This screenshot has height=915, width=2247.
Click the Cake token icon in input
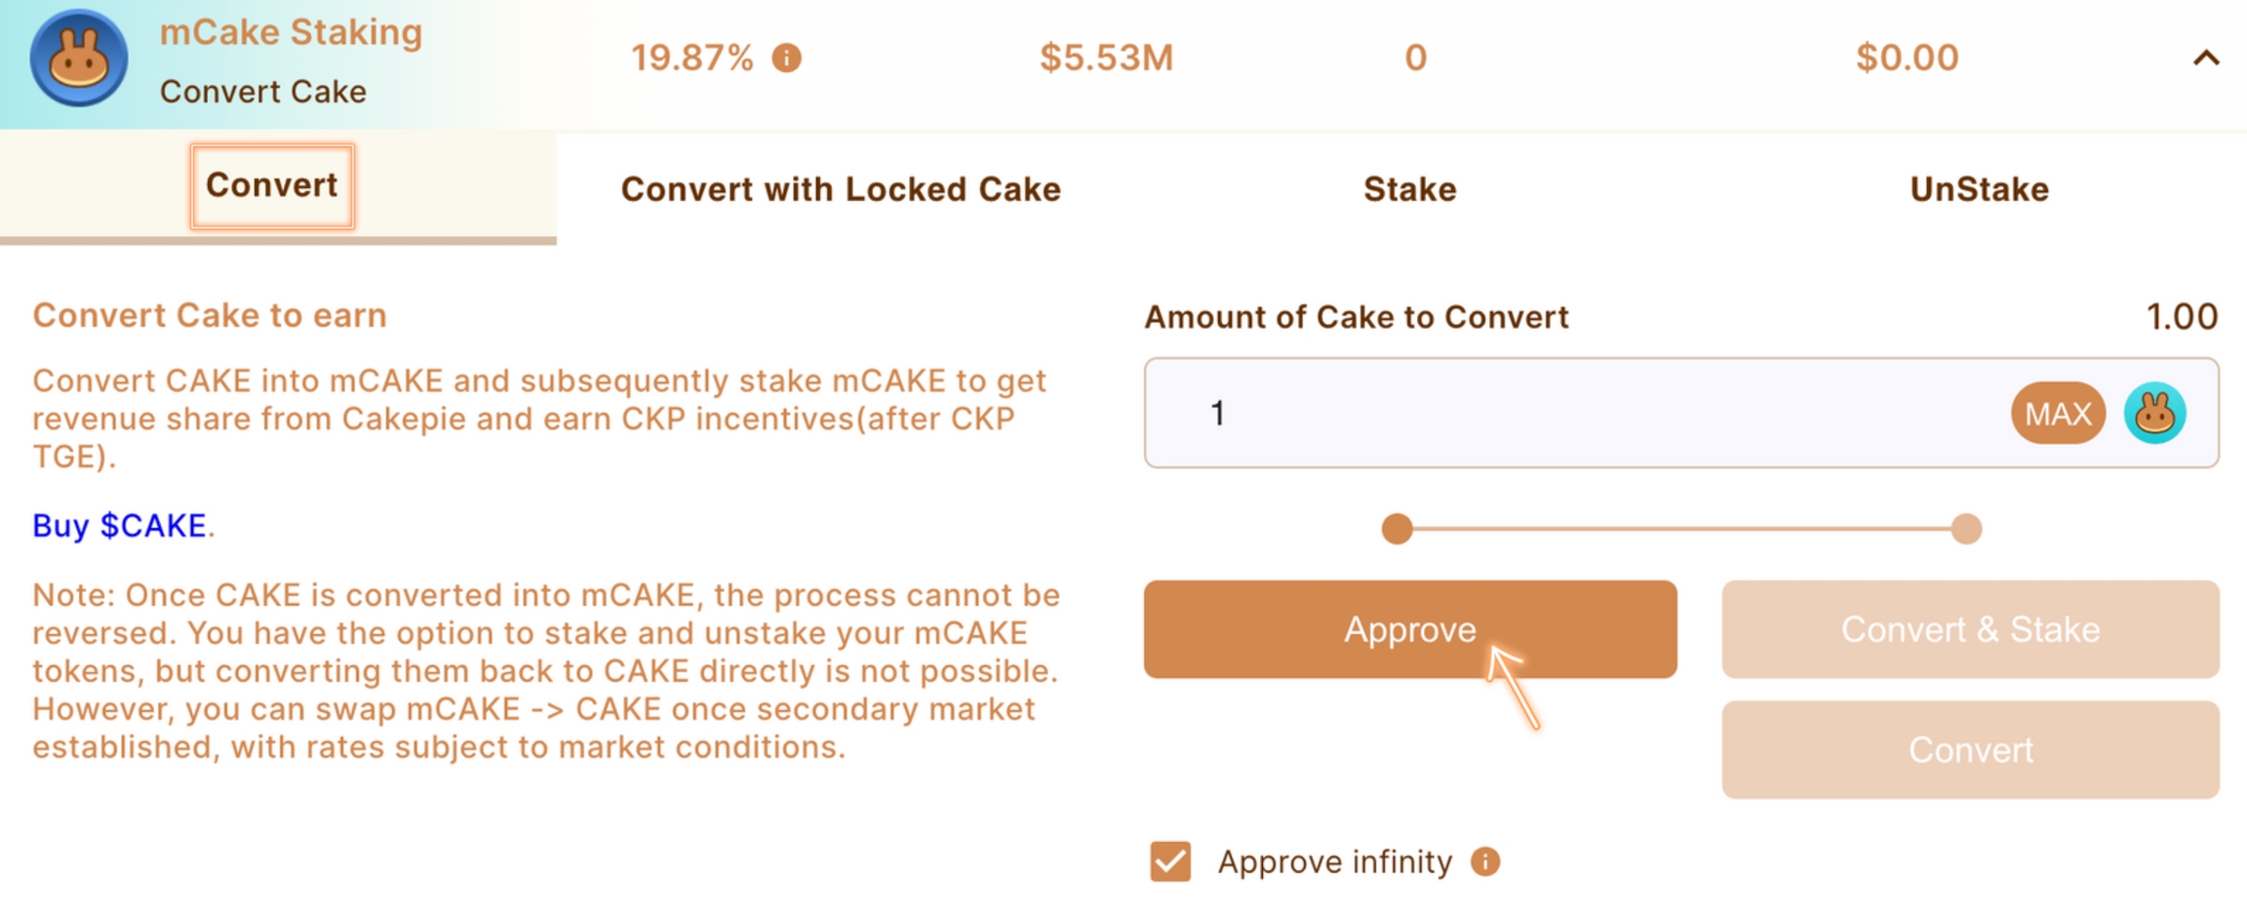(x=2154, y=414)
